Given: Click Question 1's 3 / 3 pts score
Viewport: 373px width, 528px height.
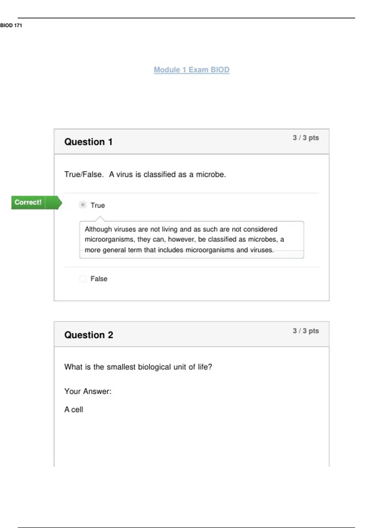Looking at the screenshot, I should (306, 138).
